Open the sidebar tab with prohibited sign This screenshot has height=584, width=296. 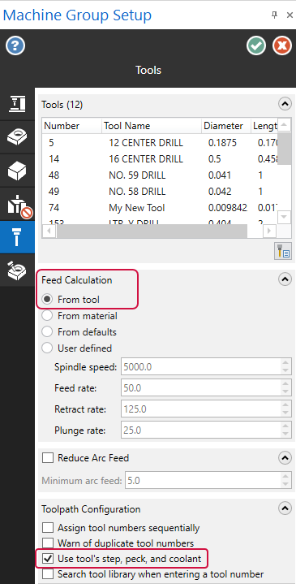17,204
